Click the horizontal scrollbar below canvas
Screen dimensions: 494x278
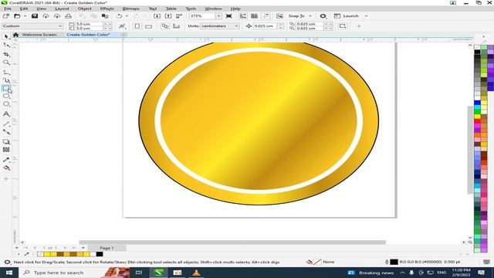(232, 242)
